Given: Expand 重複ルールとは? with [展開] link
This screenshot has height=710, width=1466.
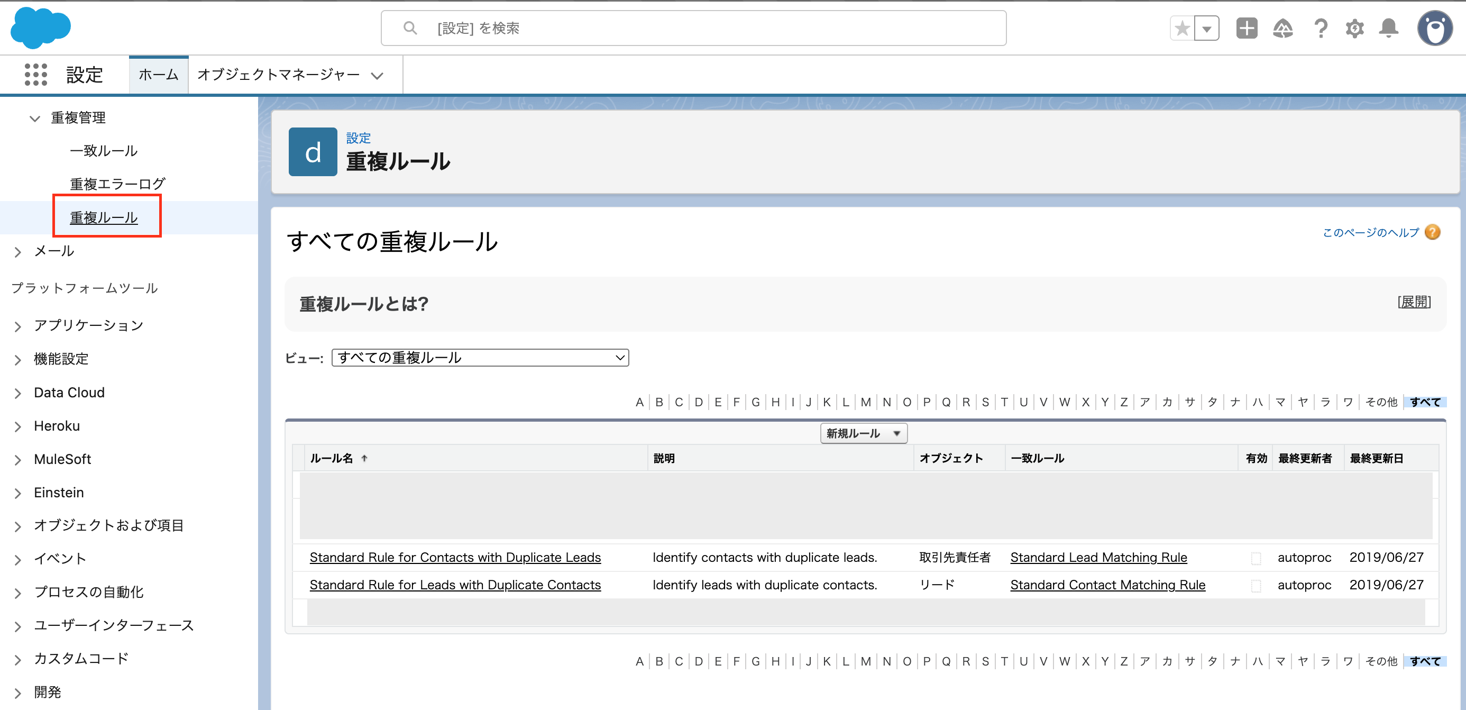Looking at the screenshot, I should [x=1414, y=302].
